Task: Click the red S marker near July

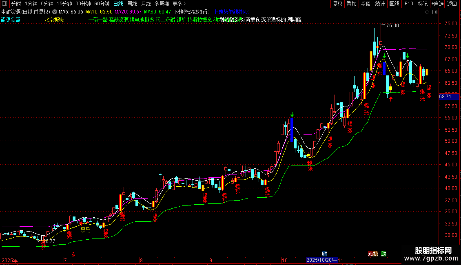Action: 73,254
